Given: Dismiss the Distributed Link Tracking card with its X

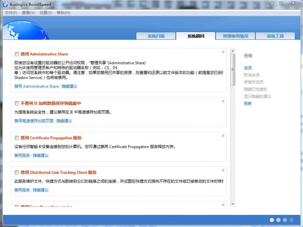Looking at the screenshot, I should point(223,170).
